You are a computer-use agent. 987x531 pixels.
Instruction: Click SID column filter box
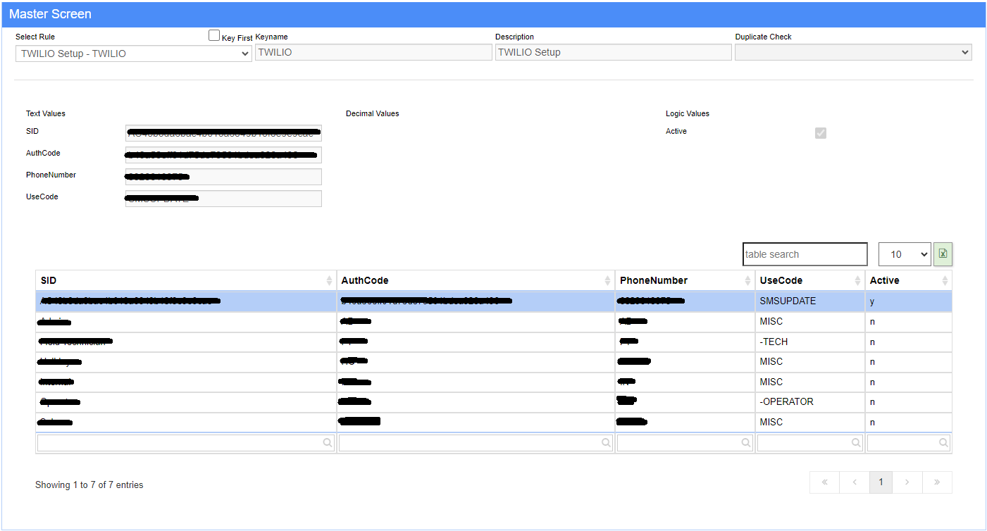186,443
